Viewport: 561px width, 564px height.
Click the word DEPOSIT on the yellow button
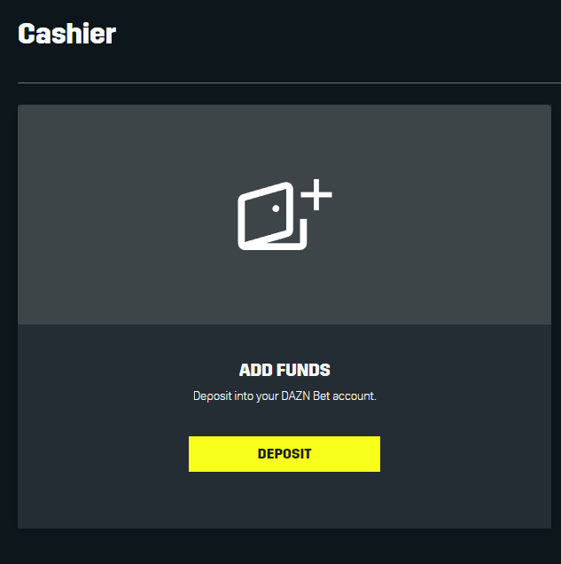(284, 454)
